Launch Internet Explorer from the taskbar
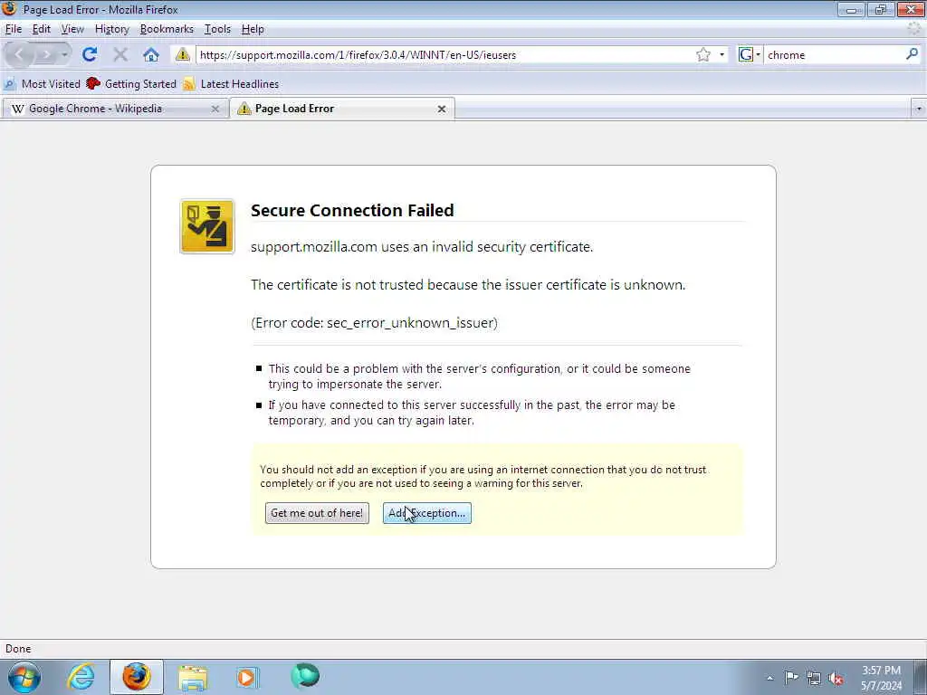This screenshot has width=927, height=695. point(81,677)
